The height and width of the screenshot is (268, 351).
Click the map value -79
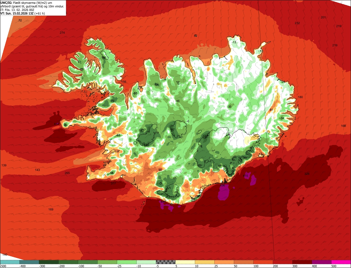(112, 101)
